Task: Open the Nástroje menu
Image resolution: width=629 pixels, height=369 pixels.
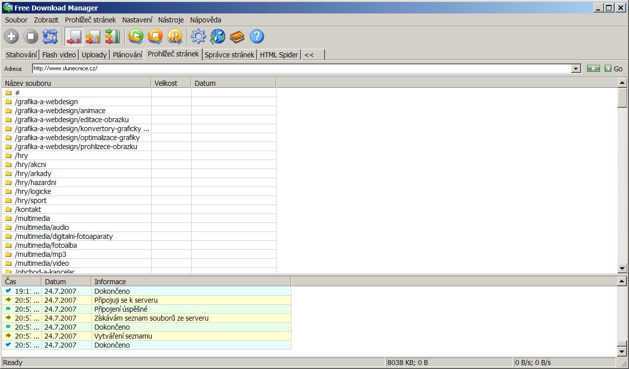Action: pos(171,20)
